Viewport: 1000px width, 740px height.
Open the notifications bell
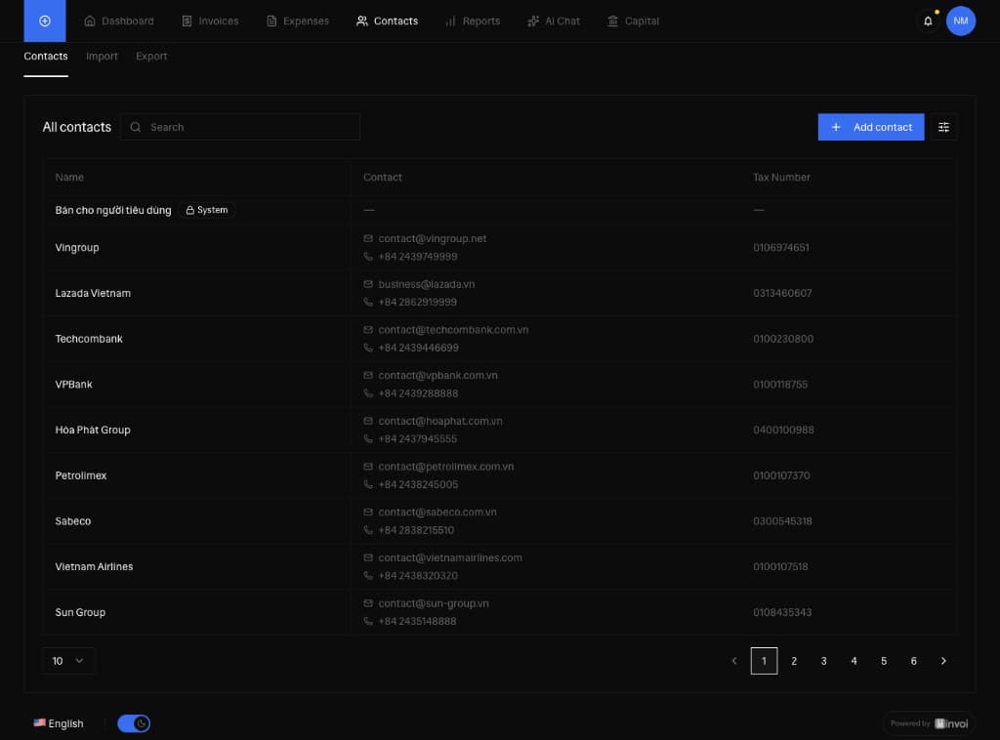pyautogui.click(x=928, y=21)
